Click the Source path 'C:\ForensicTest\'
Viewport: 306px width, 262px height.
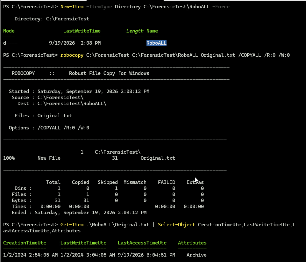(x=60, y=98)
